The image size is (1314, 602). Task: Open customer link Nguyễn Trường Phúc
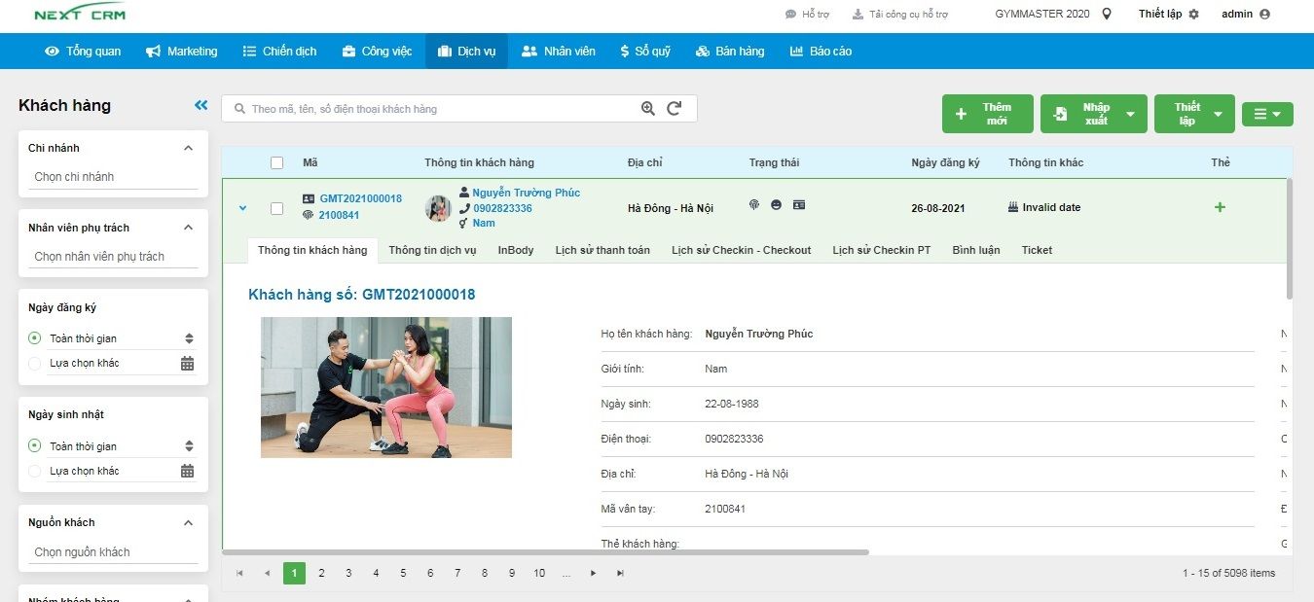point(527,192)
